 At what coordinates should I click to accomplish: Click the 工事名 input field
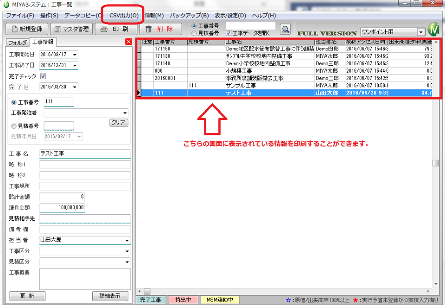(85, 154)
